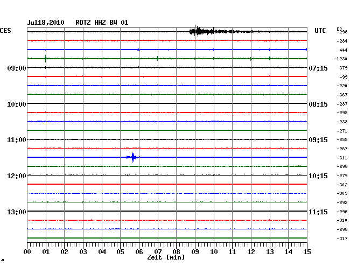
Task: Click the 15 minute axis tick label
Action: click(307, 252)
